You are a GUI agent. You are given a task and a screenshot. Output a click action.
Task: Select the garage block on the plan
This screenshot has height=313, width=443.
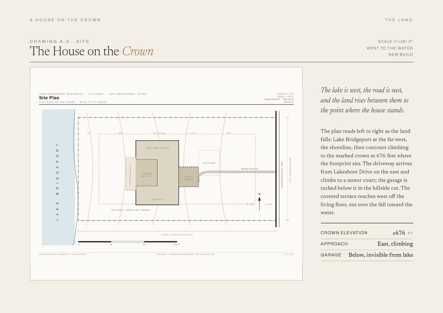point(189,177)
